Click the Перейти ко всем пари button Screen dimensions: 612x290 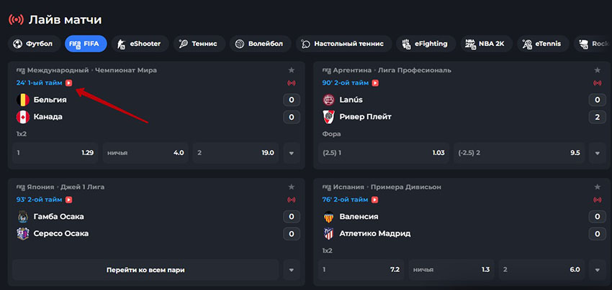pos(145,270)
